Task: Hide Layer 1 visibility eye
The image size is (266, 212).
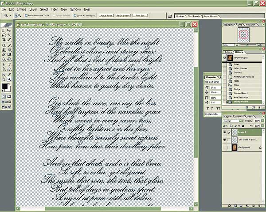Action: (x=224, y=132)
